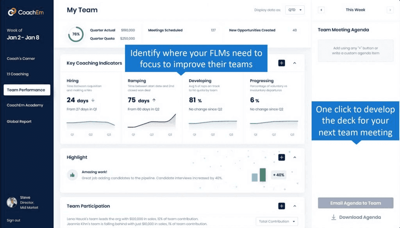Viewport: 400px width, 228px height.
Task: Add Highlight section to agenda
Action: pyautogui.click(x=282, y=157)
